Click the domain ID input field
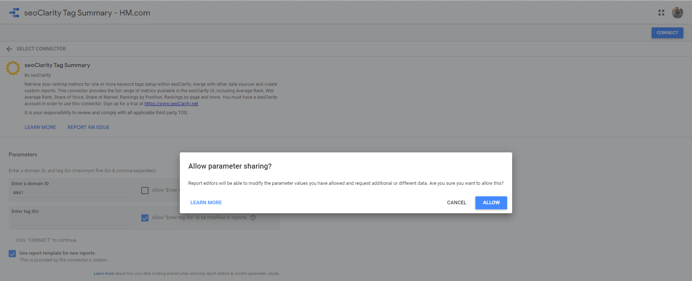 [71, 193]
